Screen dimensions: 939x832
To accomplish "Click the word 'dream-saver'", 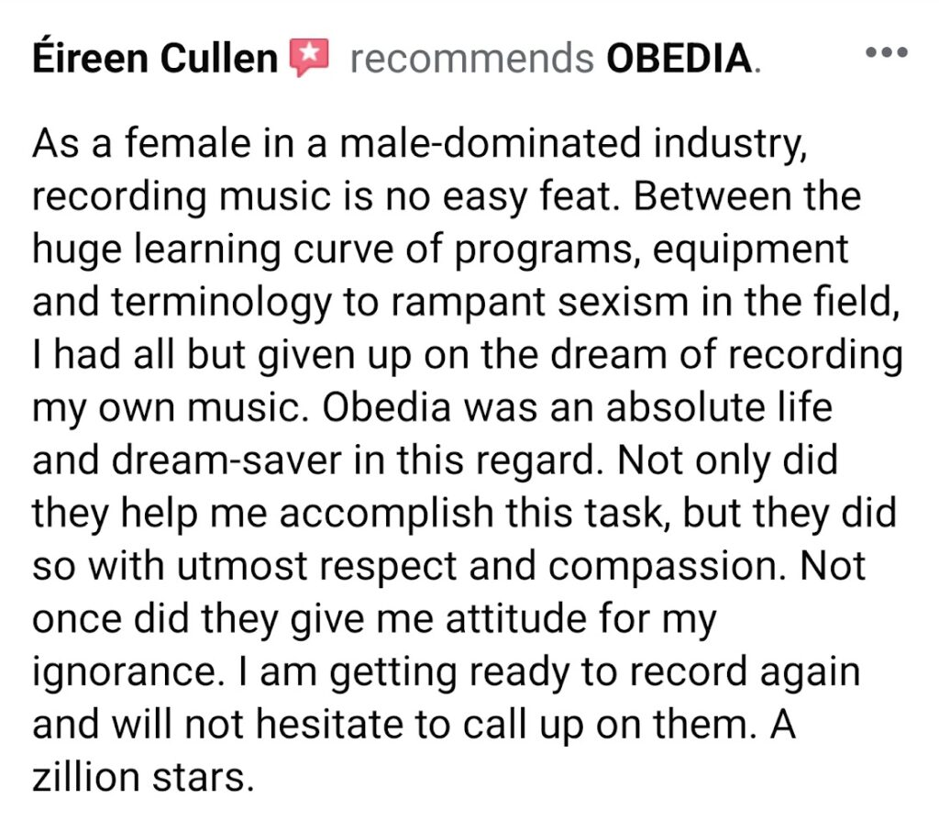I will (227, 460).
